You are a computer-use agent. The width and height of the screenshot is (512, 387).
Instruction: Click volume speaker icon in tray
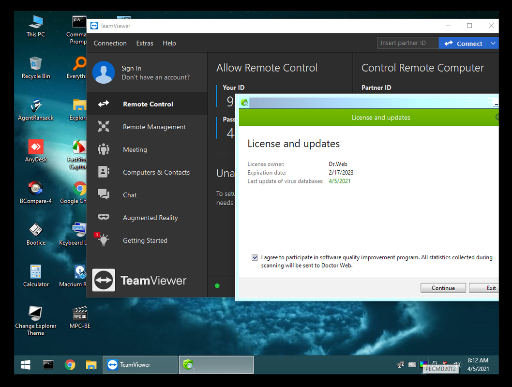click(457, 364)
